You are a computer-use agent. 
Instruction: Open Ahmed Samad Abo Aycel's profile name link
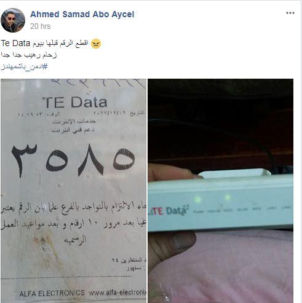point(82,14)
